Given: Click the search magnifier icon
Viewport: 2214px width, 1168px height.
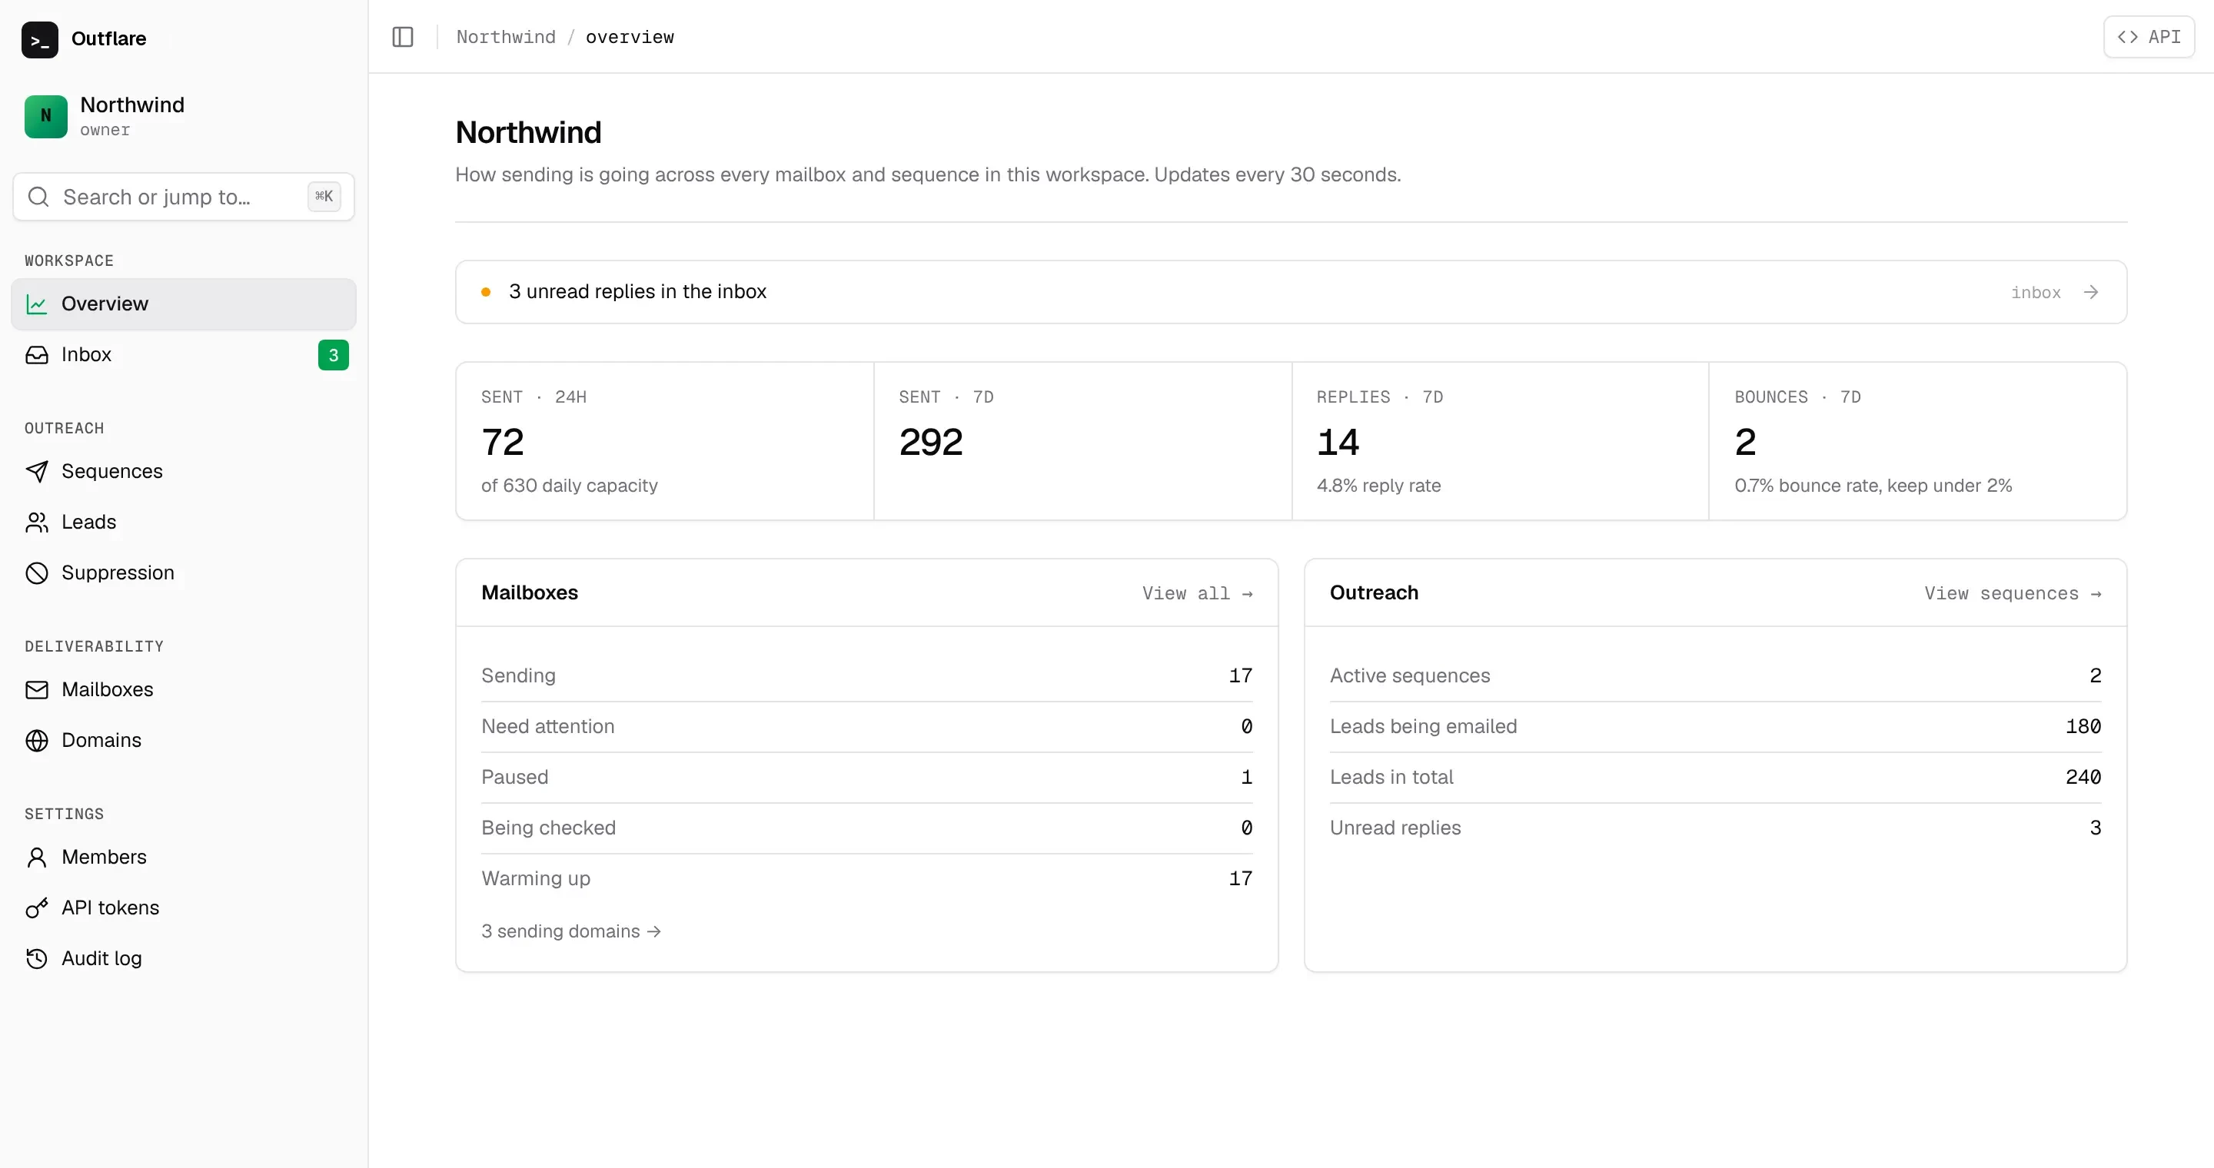Looking at the screenshot, I should (x=38, y=197).
